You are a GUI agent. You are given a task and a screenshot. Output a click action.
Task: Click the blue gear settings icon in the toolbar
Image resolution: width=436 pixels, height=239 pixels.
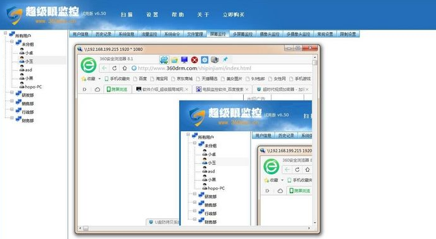204,60
